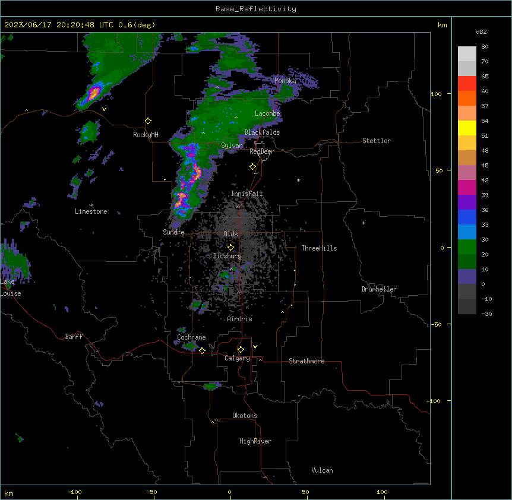Click the 0 km horizontal axis tick label
This screenshot has width=512, height=500.
click(x=229, y=492)
